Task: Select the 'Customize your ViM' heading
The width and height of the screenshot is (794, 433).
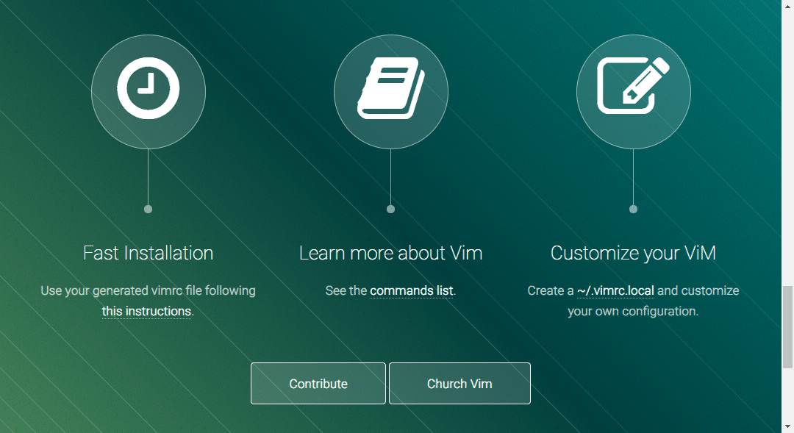Action: [x=633, y=254]
